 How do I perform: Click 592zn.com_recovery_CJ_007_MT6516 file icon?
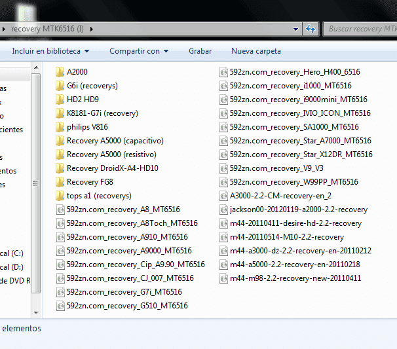pos(60,278)
